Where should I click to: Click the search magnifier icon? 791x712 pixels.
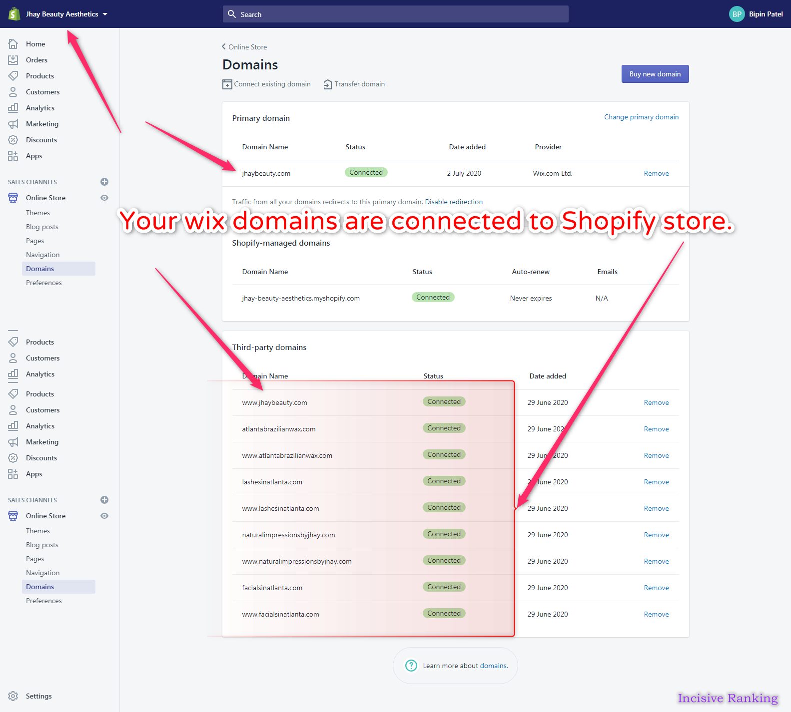click(232, 14)
